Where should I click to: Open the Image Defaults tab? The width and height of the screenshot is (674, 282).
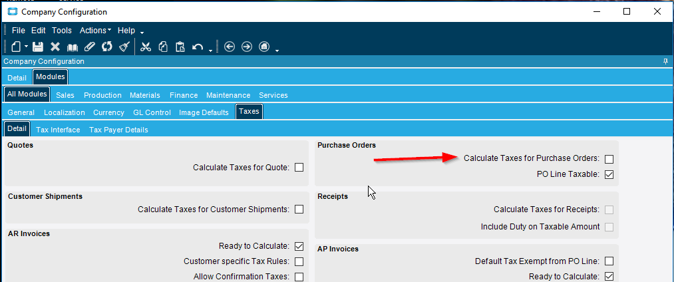[x=204, y=112]
